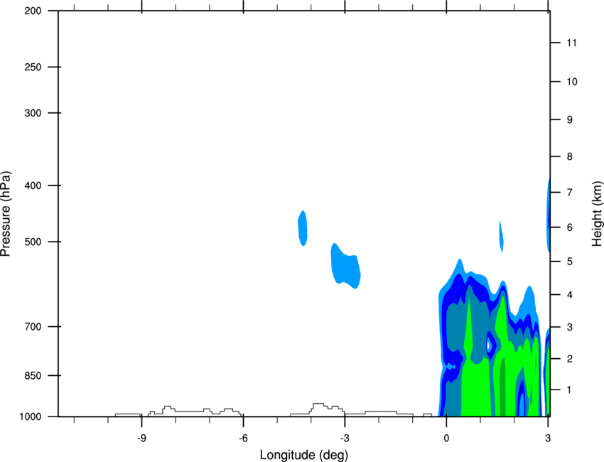Click the 9 km height label
This screenshot has width=604, height=462.
569,119
